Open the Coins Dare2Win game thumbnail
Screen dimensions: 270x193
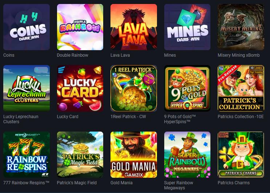27,27
